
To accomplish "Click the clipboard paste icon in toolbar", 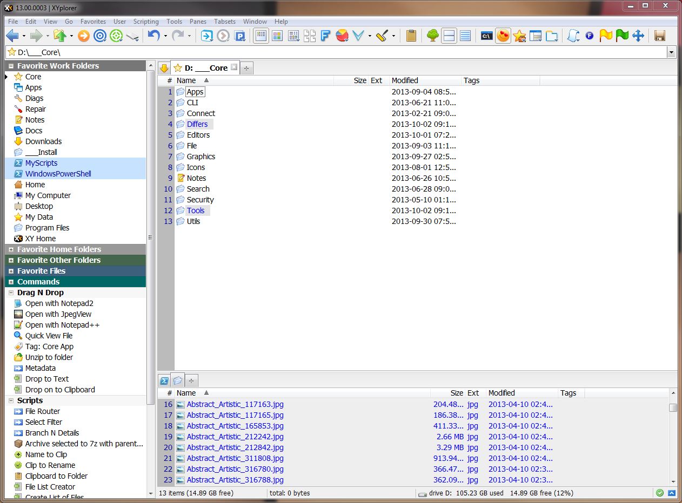I will 411,36.
